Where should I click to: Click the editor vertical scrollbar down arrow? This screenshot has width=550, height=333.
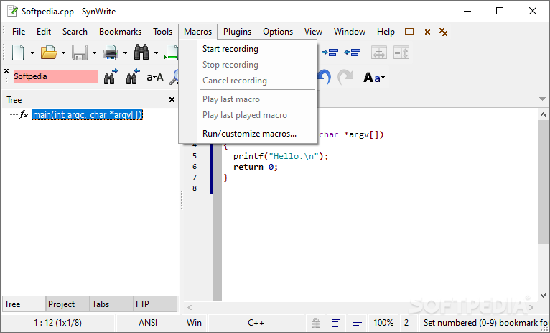(543, 296)
